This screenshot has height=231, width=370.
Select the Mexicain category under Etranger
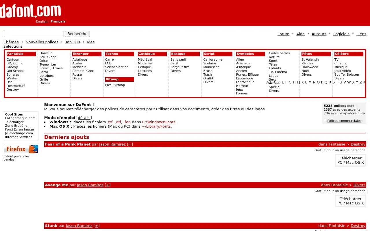(x=79, y=67)
